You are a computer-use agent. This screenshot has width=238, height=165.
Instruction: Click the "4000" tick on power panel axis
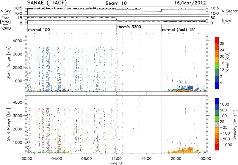18,41
